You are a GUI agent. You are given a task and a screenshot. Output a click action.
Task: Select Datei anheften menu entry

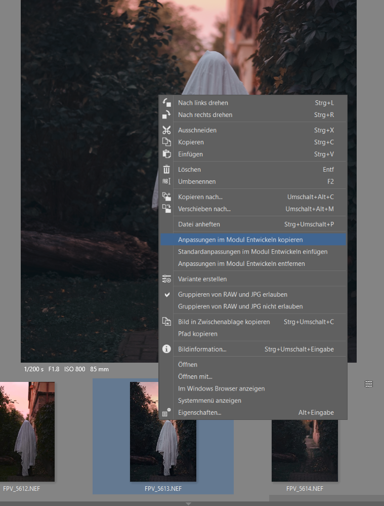pos(199,224)
